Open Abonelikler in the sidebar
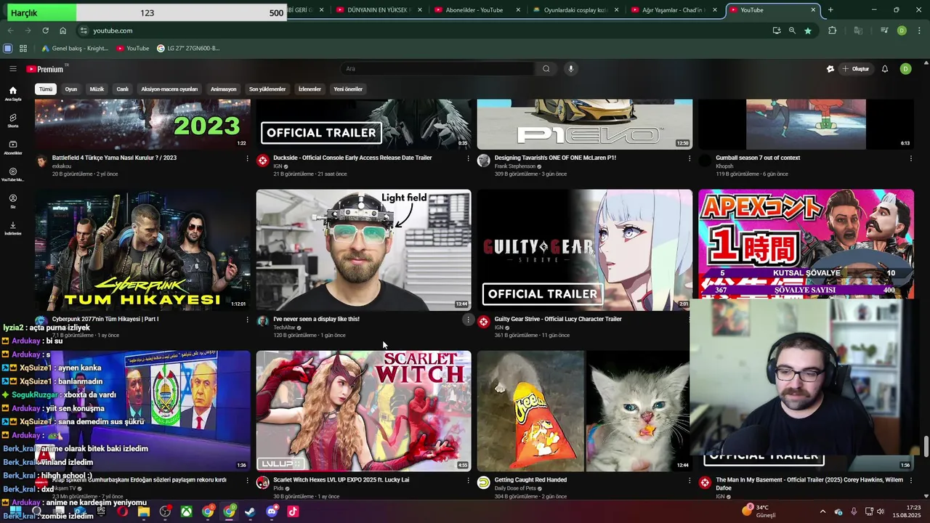 tap(13, 147)
